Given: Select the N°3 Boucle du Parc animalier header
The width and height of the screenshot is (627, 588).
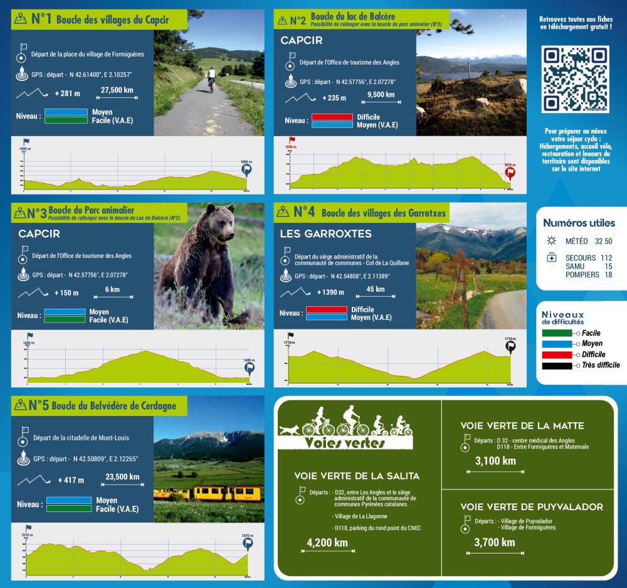Looking at the screenshot, I should [x=82, y=213].
